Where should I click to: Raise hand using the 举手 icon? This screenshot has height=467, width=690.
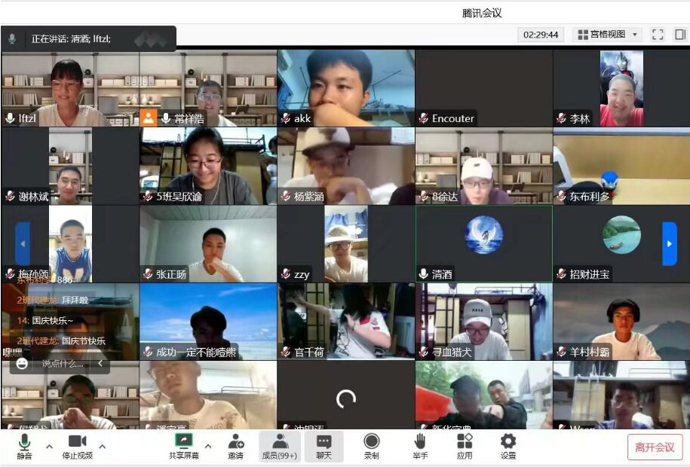(x=420, y=446)
